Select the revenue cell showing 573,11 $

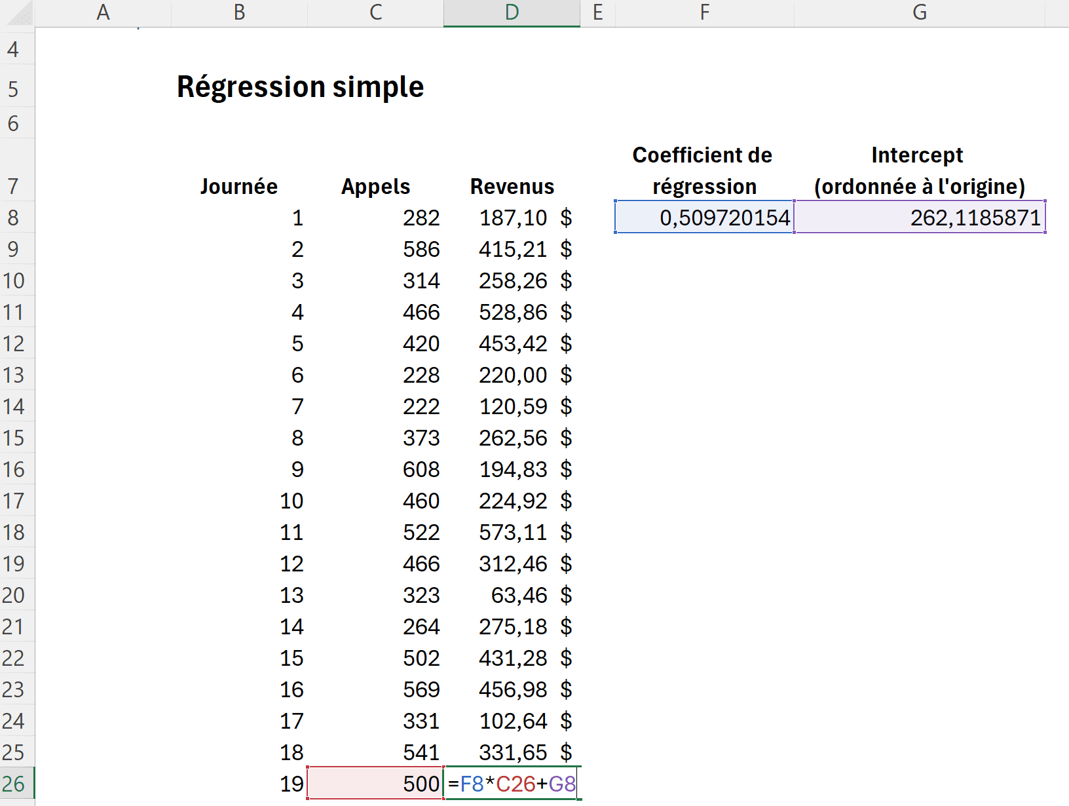point(512,532)
